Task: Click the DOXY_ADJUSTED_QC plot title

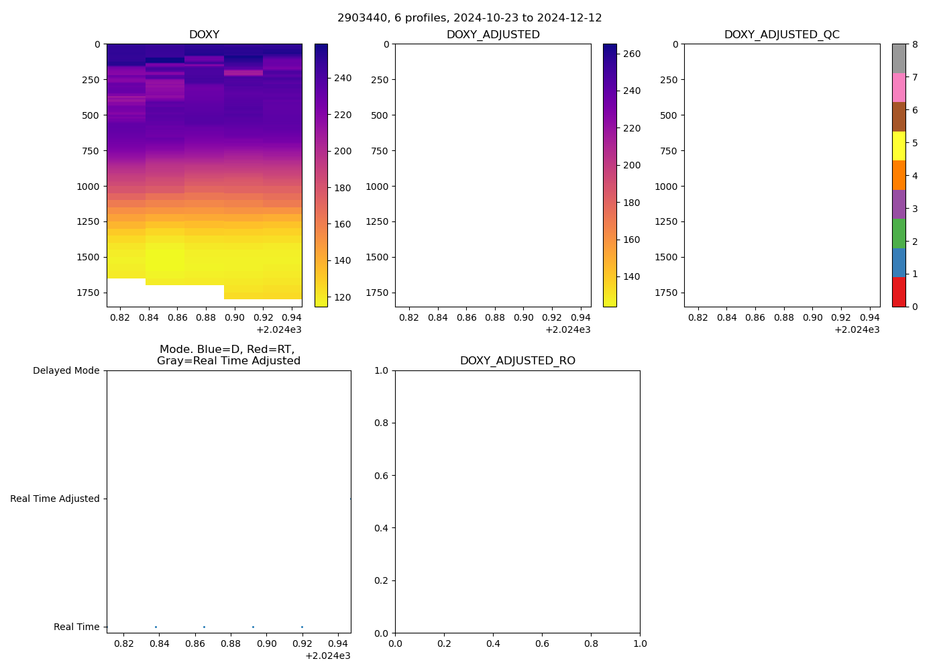Action: coord(782,35)
